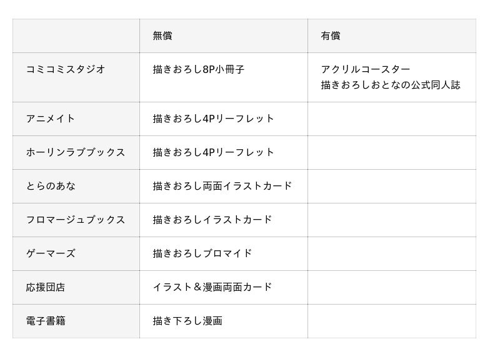Select 描きおろしおとなの公式同人誌 text
The height and width of the screenshot is (357, 500).
(391, 85)
